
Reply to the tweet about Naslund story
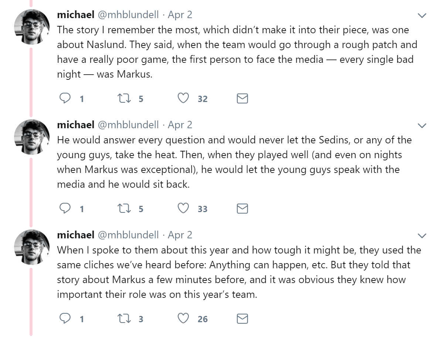65,98
